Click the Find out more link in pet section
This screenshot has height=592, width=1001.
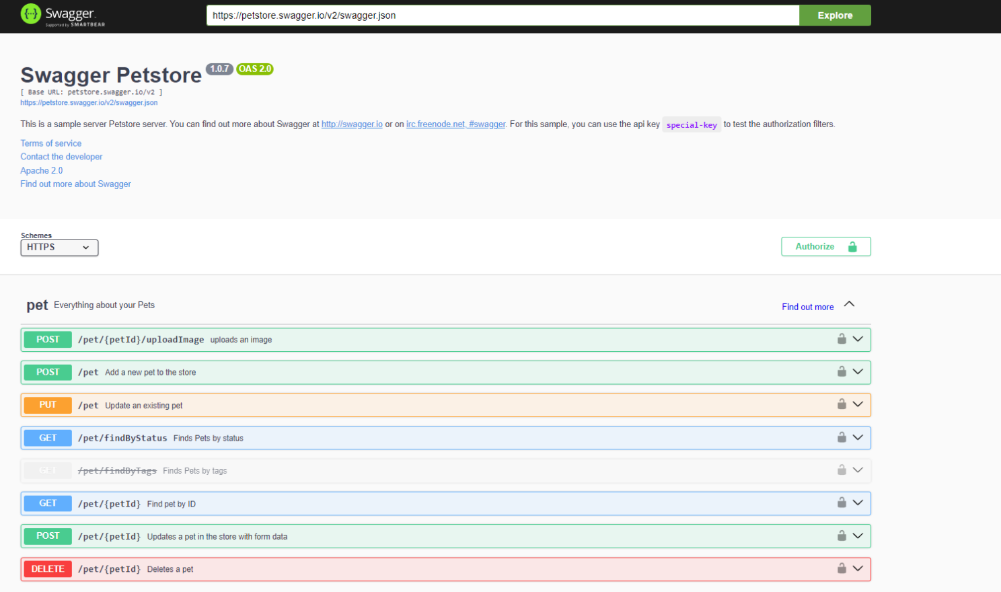(807, 307)
